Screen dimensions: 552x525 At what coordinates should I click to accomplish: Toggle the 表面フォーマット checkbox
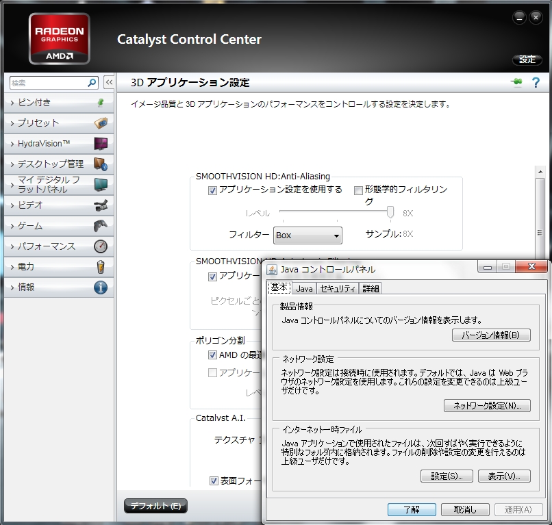(x=214, y=481)
